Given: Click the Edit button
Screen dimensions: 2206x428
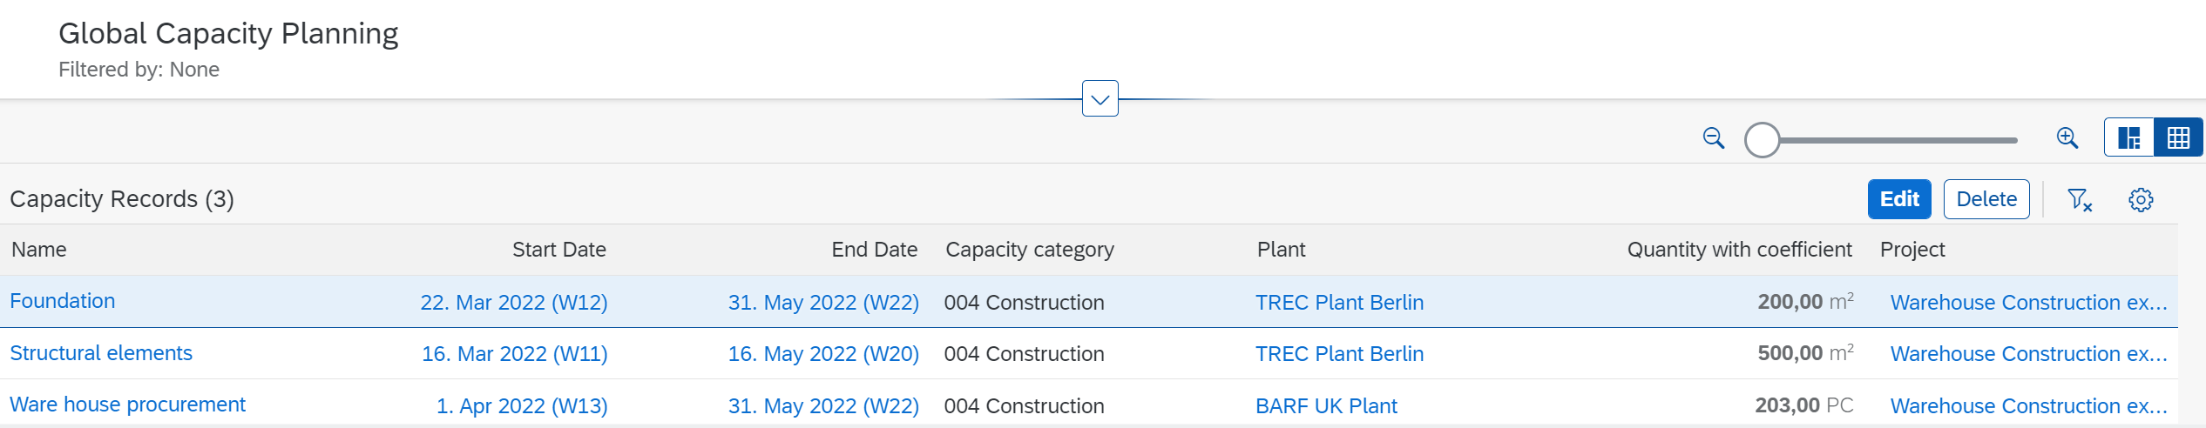Looking at the screenshot, I should [1899, 199].
